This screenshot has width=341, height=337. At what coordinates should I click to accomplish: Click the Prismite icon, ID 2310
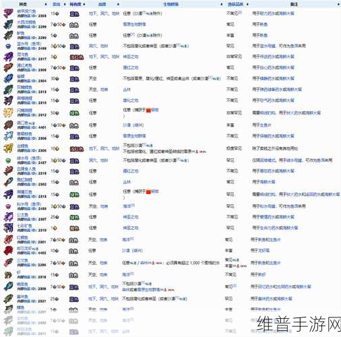click(8, 228)
